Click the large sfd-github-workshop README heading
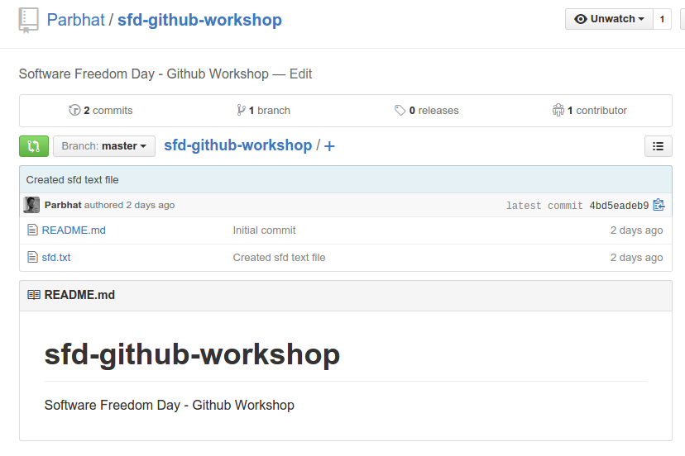 (x=192, y=354)
